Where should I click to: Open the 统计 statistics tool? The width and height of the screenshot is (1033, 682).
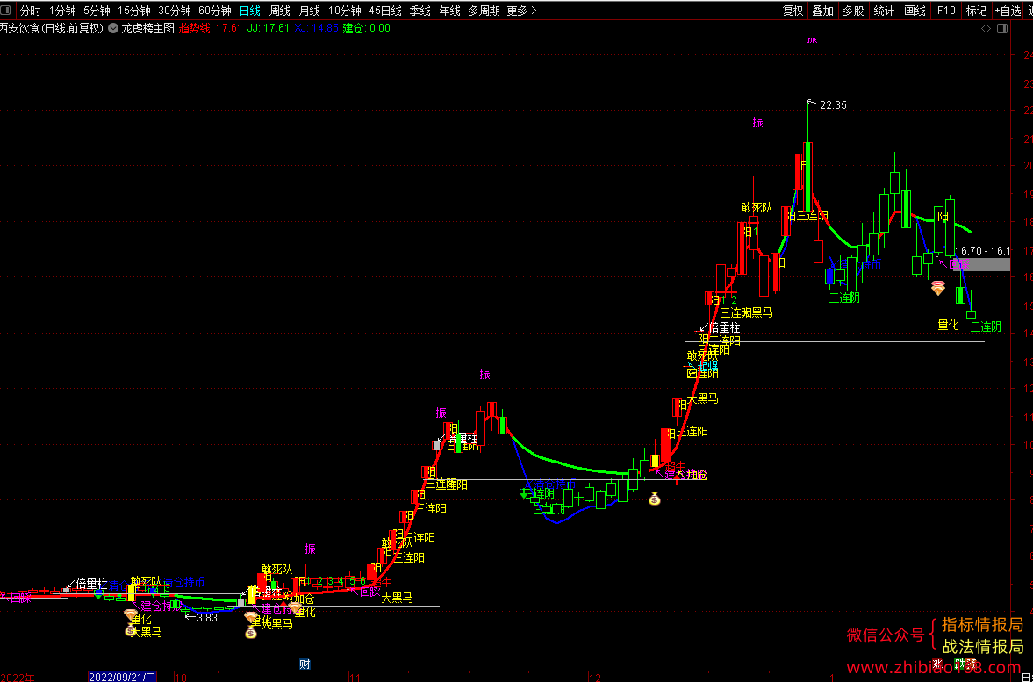tap(884, 11)
